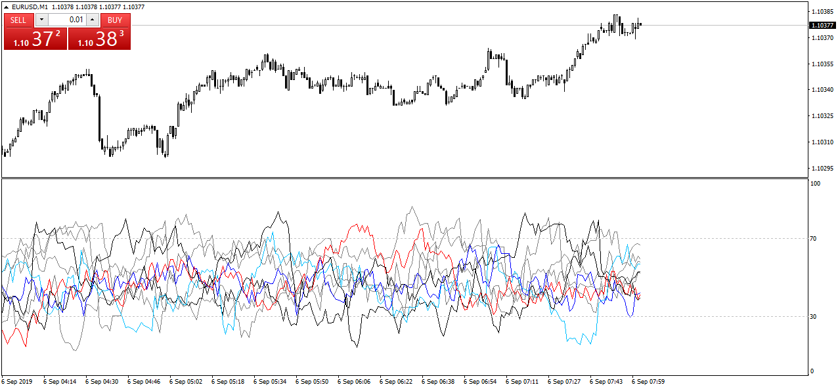Click the indicator level label 30
Image resolution: width=838 pixels, height=389 pixels.
pyautogui.click(x=814, y=316)
